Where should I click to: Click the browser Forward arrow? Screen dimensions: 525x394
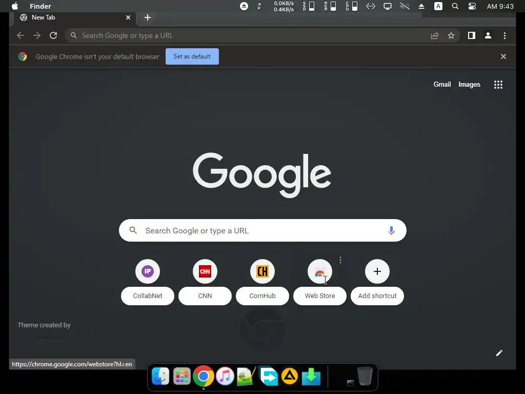tap(37, 35)
